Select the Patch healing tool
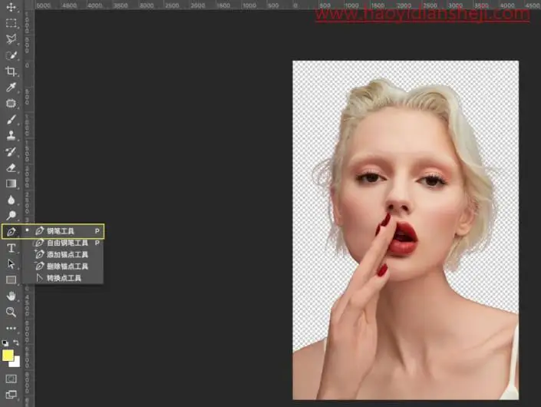 (11, 103)
